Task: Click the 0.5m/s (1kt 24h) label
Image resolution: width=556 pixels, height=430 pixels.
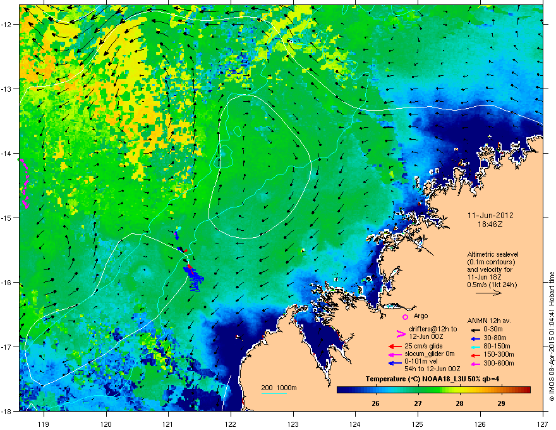Action: pyautogui.click(x=492, y=285)
